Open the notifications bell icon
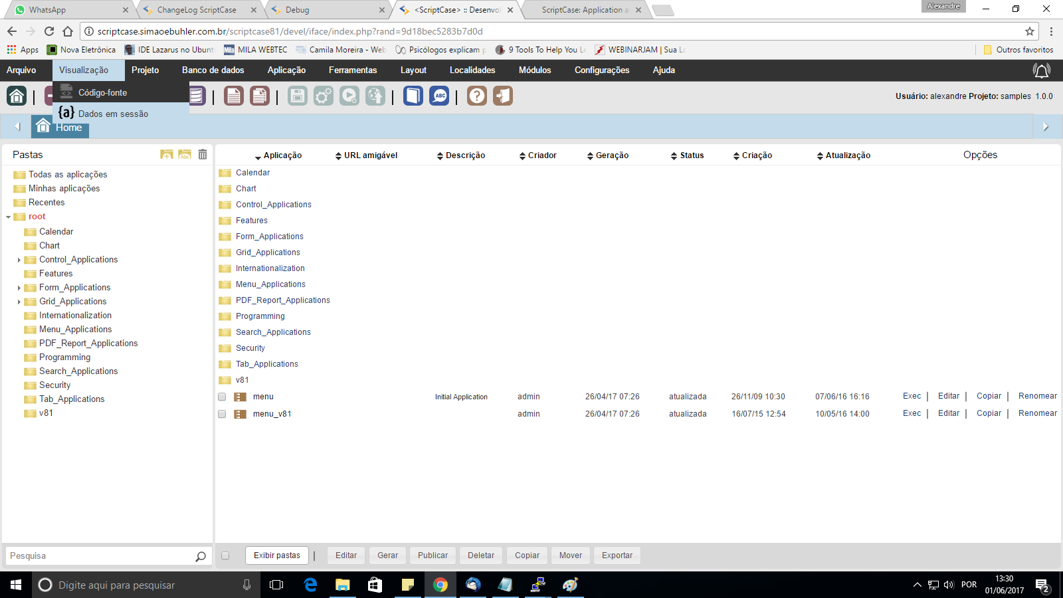Image resolution: width=1063 pixels, height=598 pixels. 1041,70
